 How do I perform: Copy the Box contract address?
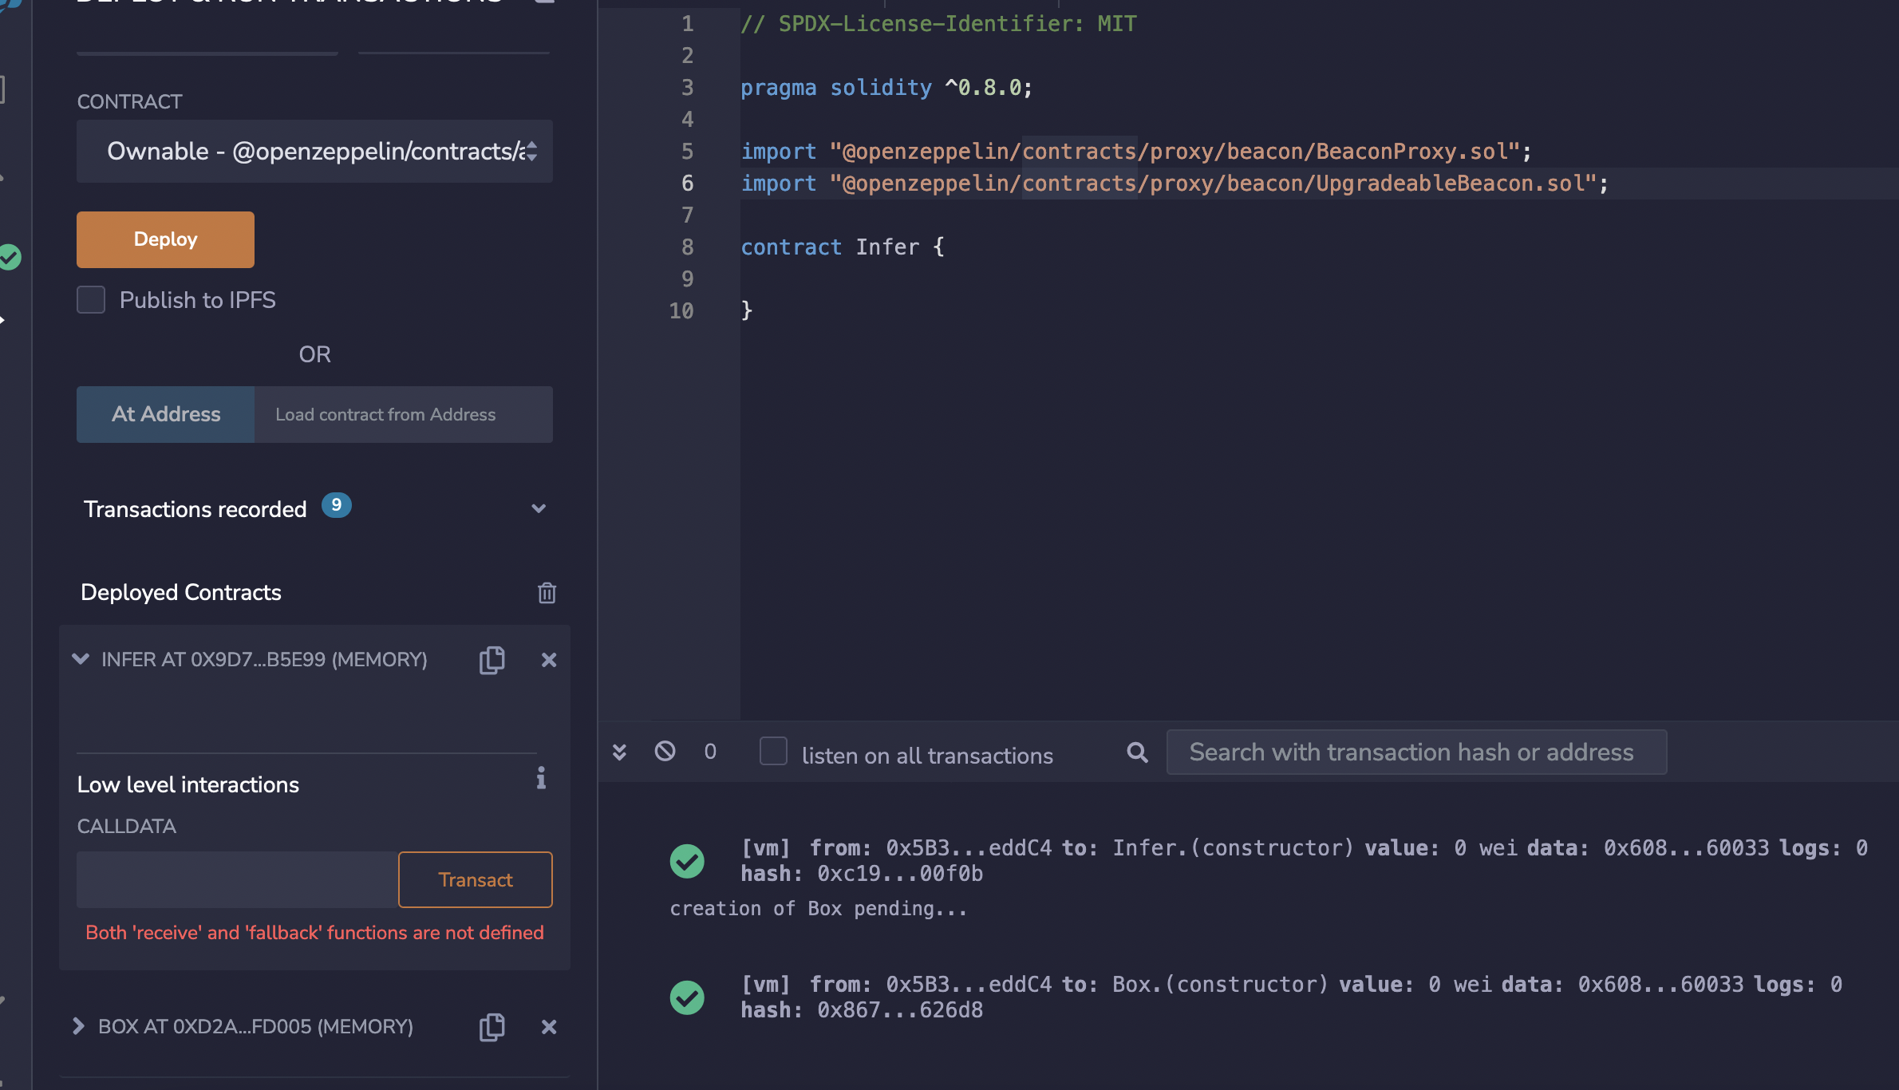pyautogui.click(x=492, y=1027)
